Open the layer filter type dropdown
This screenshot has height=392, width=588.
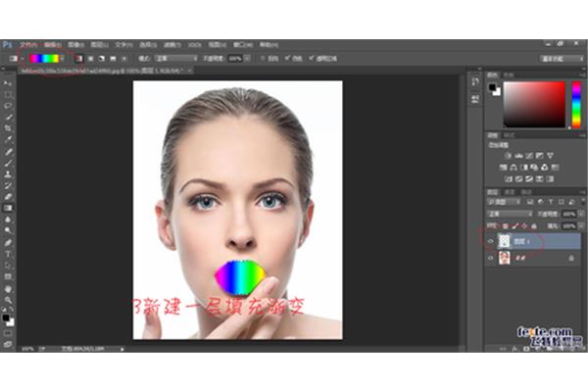tap(505, 202)
